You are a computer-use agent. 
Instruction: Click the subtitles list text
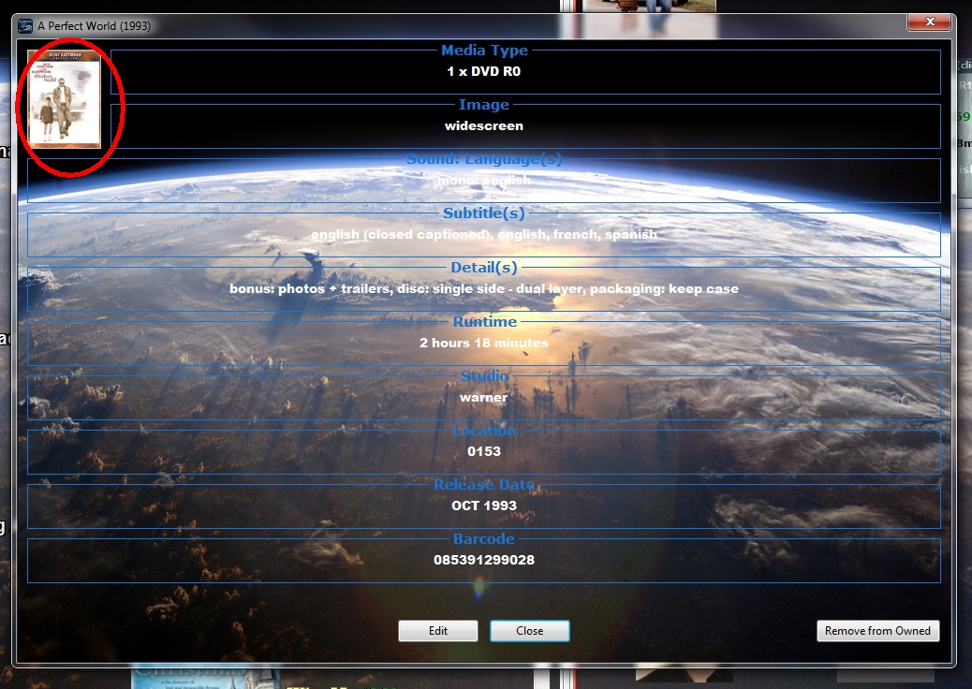point(484,234)
